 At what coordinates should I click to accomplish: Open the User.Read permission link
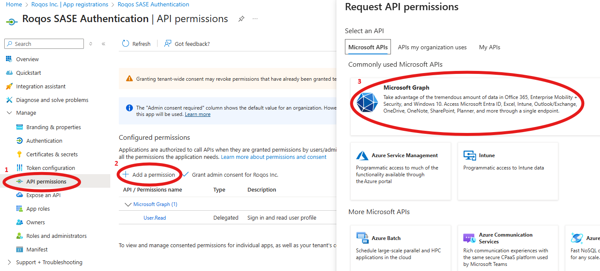pos(155,217)
